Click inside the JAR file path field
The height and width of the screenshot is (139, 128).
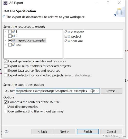[x=56, y=91]
